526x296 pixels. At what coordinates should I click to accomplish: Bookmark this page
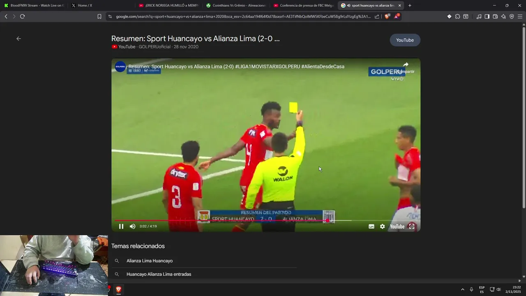[x=99, y=16]
